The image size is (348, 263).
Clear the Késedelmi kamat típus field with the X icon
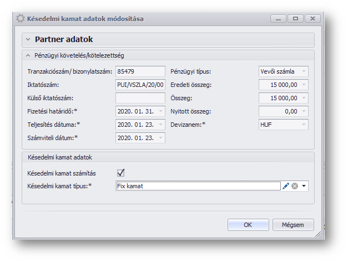(295, 187)
